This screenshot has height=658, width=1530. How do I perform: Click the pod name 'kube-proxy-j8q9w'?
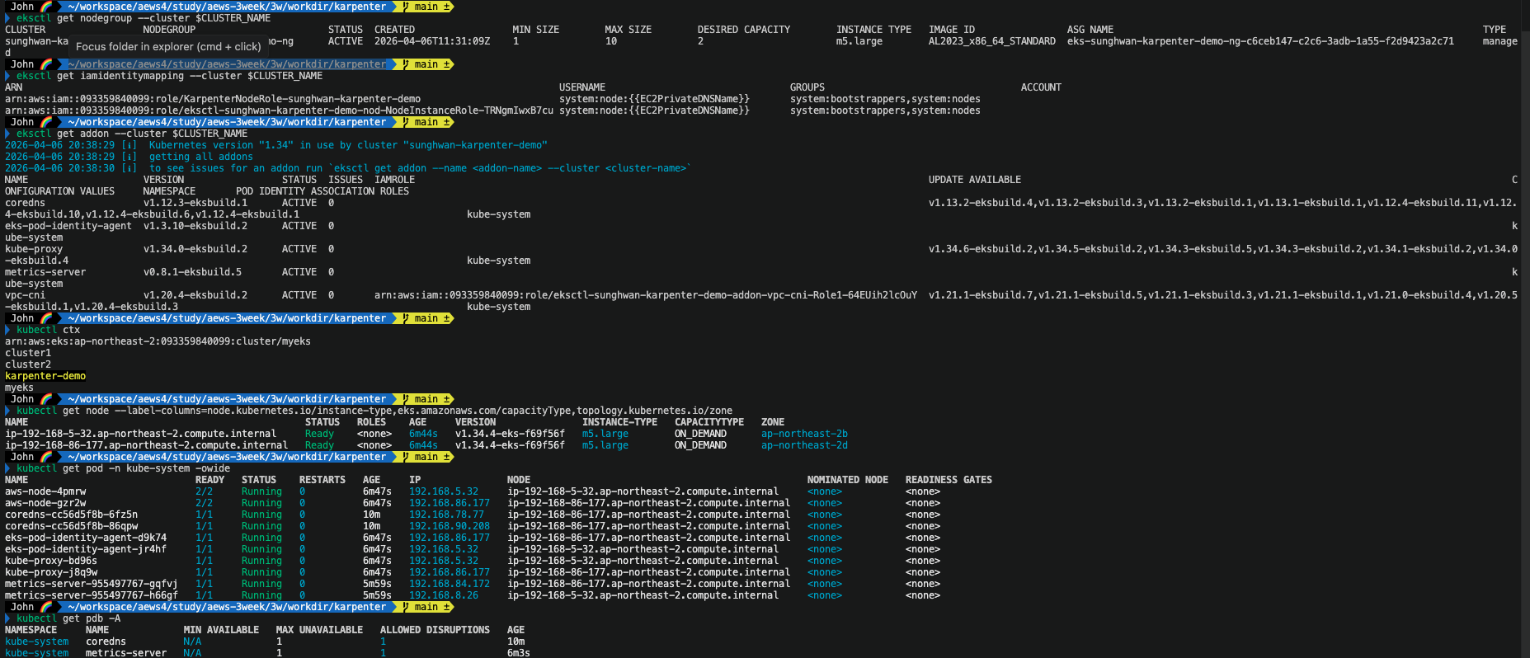[51, 572]
